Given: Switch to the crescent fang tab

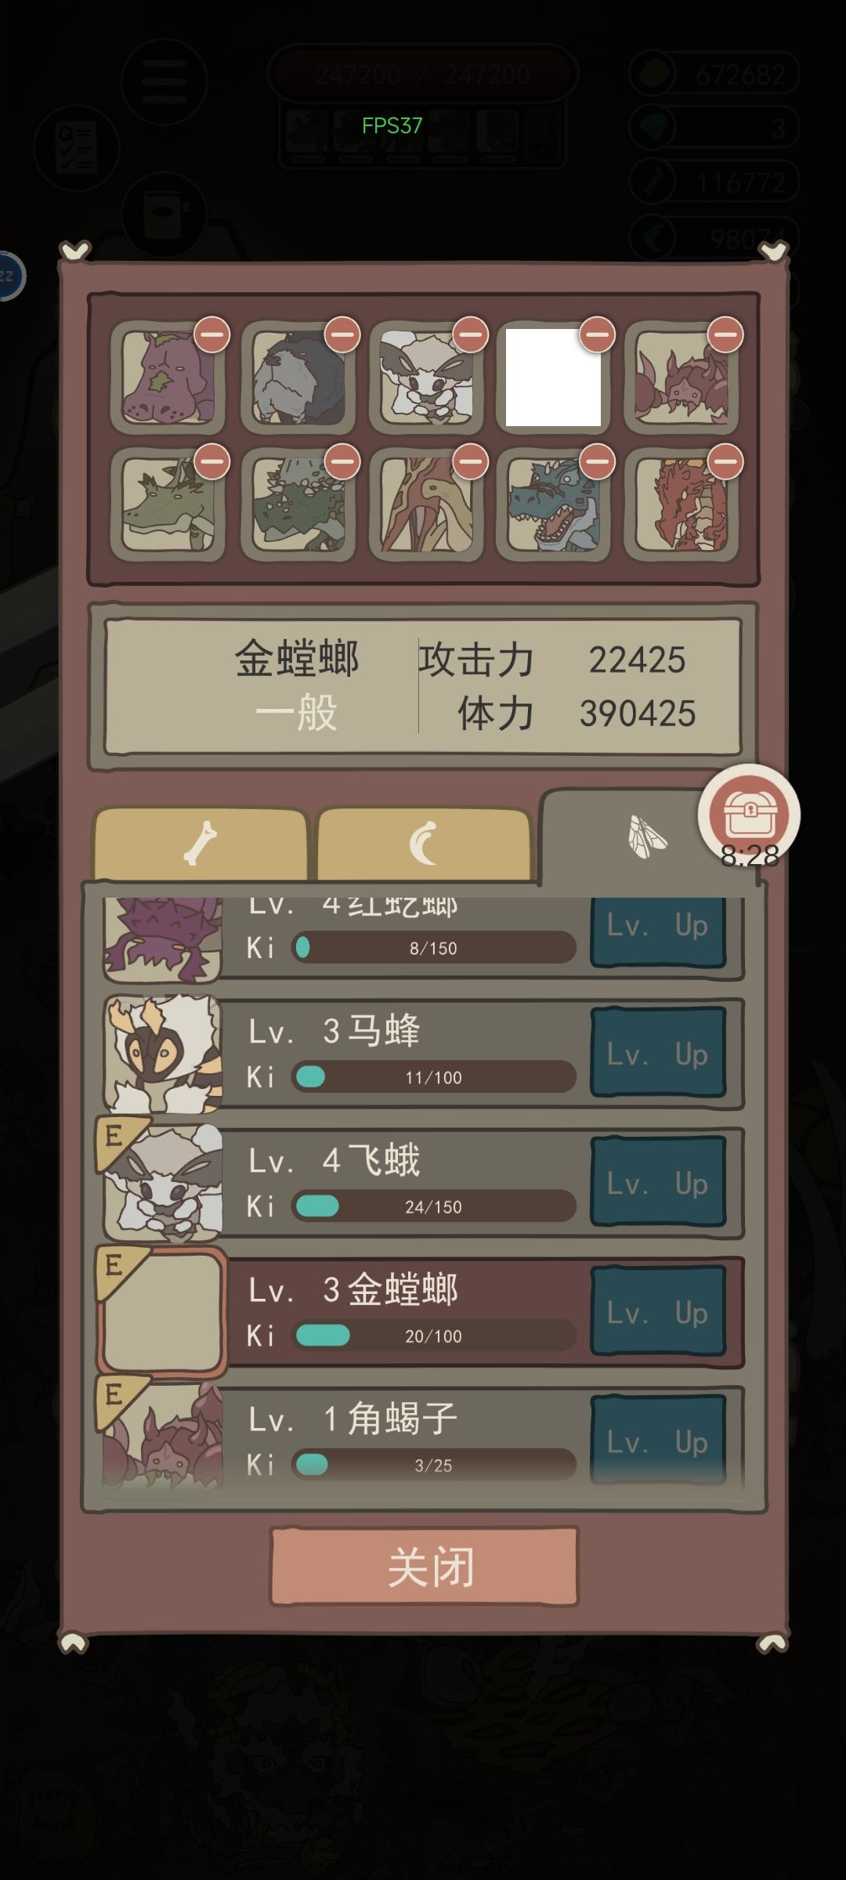Looking at the screenshot, I should (x=424, y=844).
